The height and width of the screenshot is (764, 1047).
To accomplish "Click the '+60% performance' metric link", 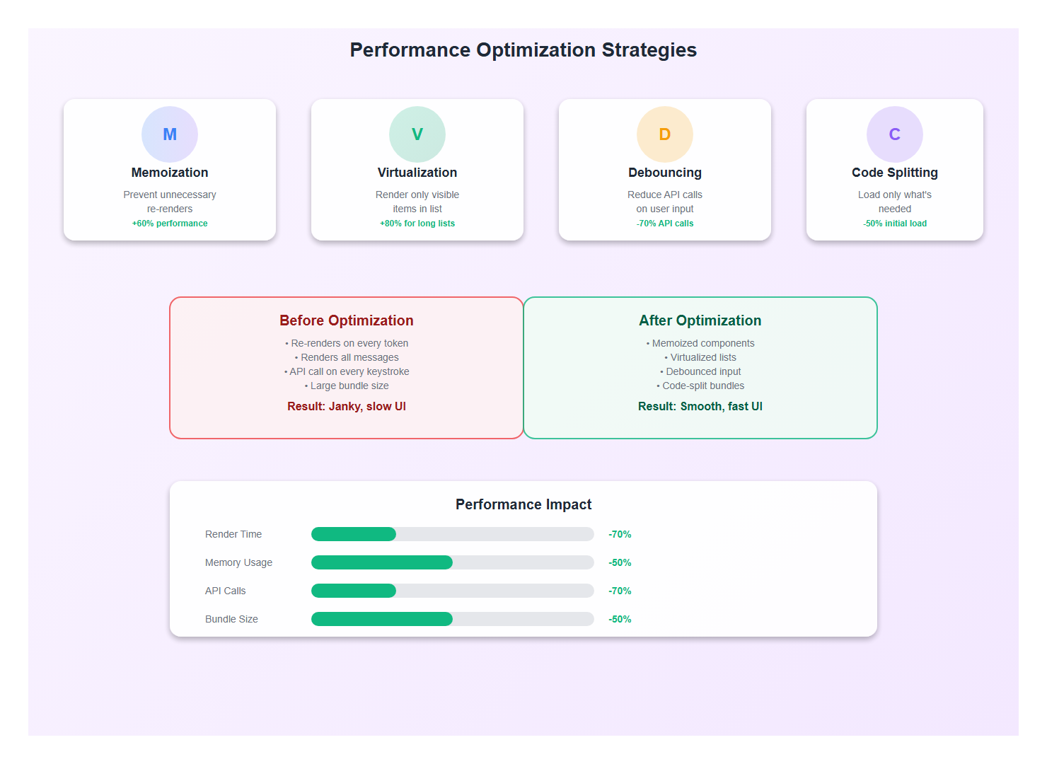I will [x=169, y=223].
